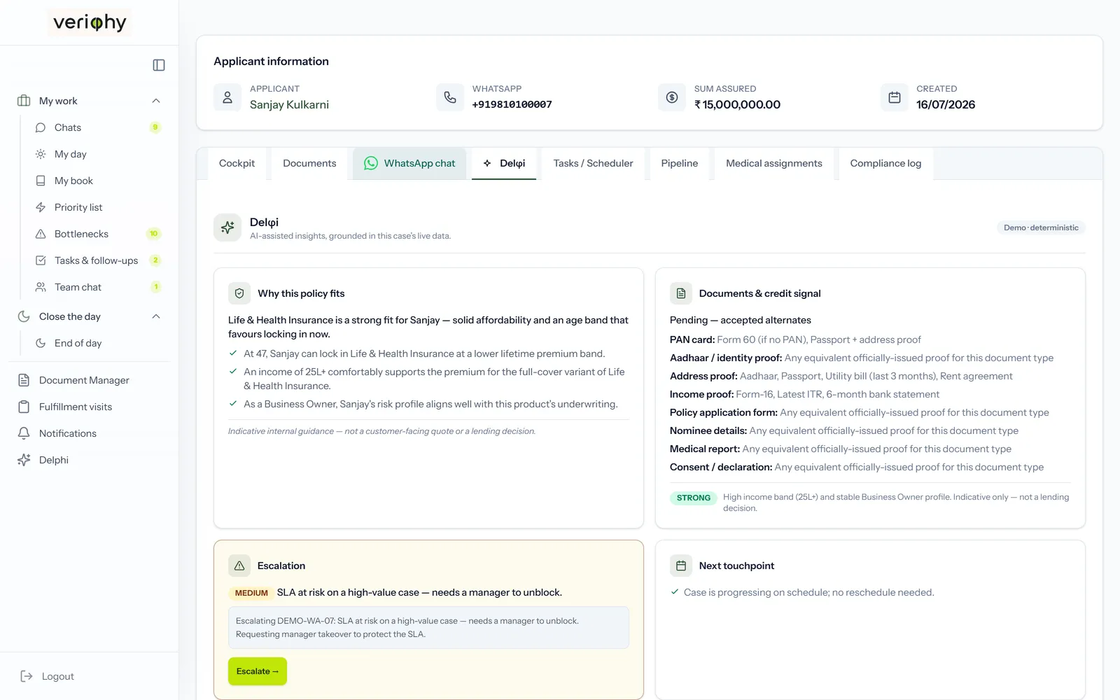Click the Tasks & follow-ups checkbox icon

[x=41, y=260]
